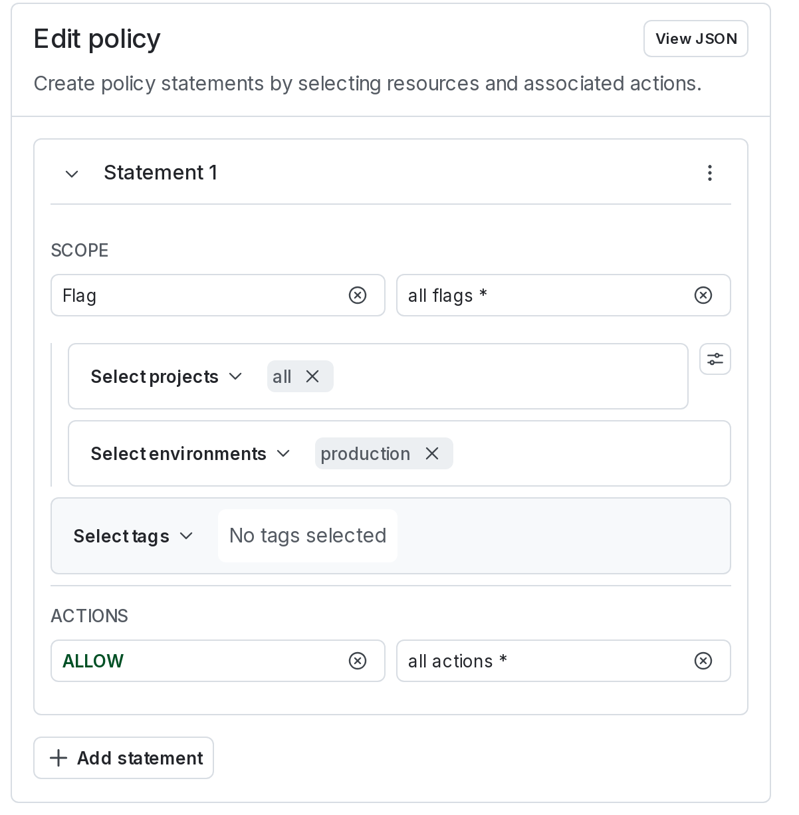Clear the ALLOW effect field

click(358, 661)
